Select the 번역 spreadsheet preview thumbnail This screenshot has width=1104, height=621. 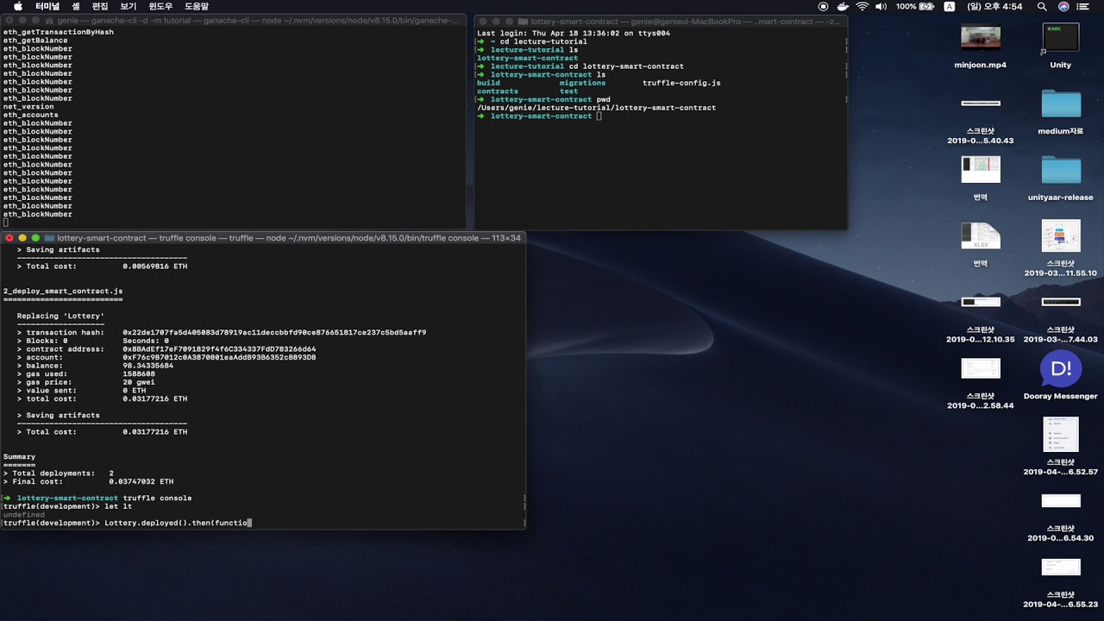(981, 169)
